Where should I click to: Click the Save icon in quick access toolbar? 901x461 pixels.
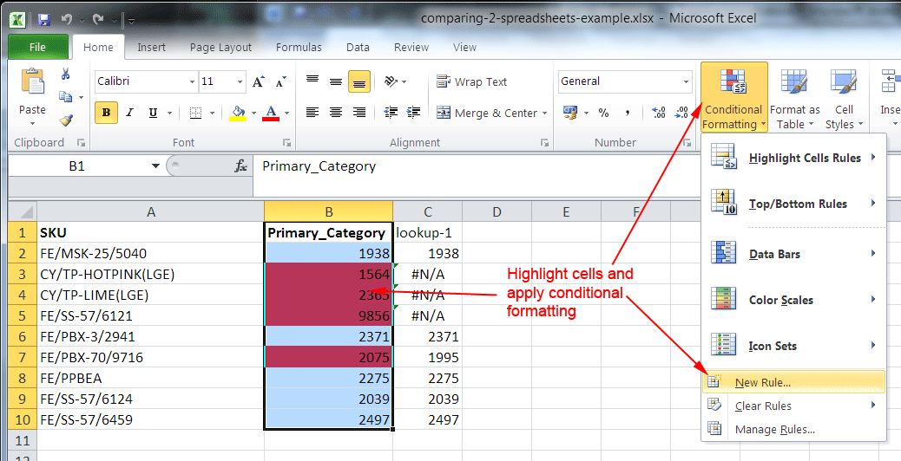click(43, 18)
